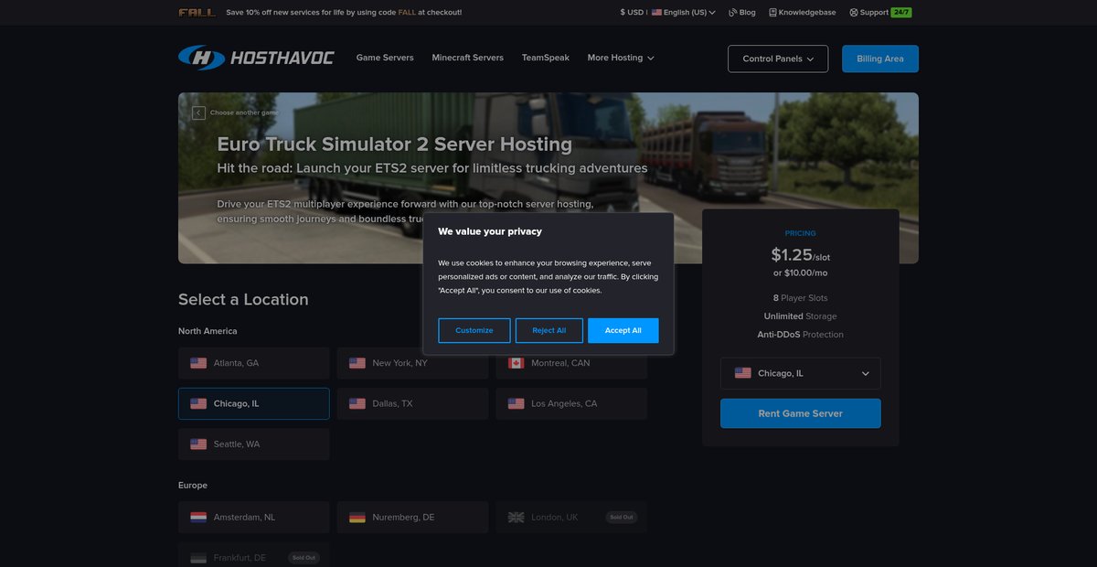Select Chicago, IL location tile

[x=254, y=403]
